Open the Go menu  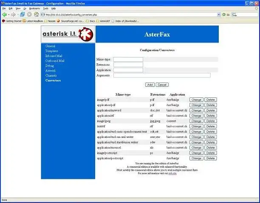(x=25, y=9)
